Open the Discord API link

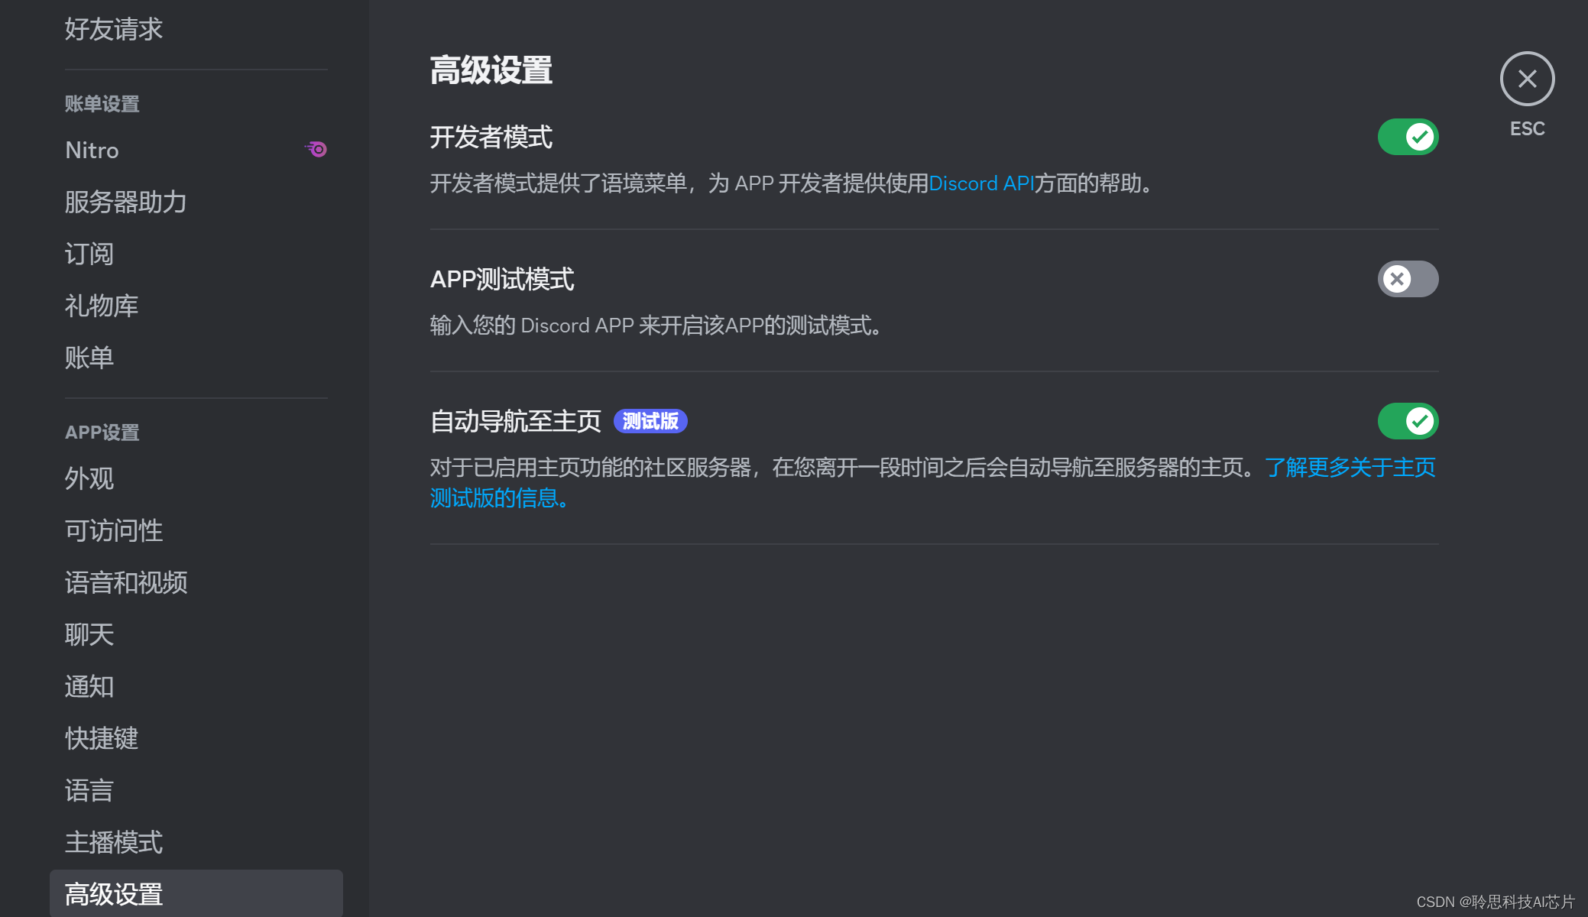[x=981, y=183]
